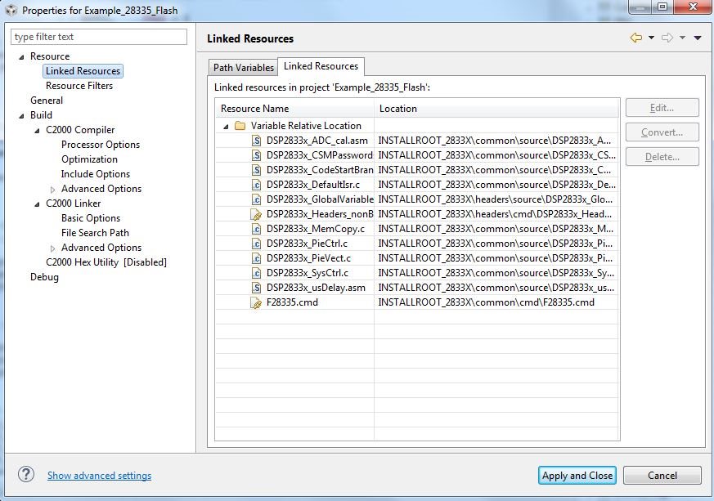Click the Cancel button

pos(662,475)
